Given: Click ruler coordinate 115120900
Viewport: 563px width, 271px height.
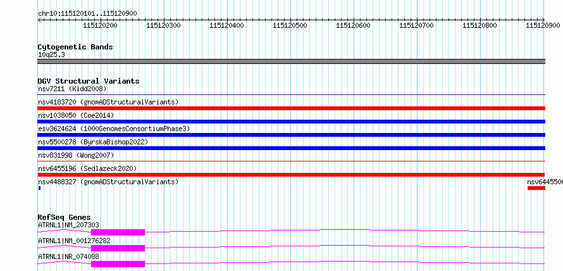Looking at the screenshot, I should pyautogui.click(x=543, y=25).
